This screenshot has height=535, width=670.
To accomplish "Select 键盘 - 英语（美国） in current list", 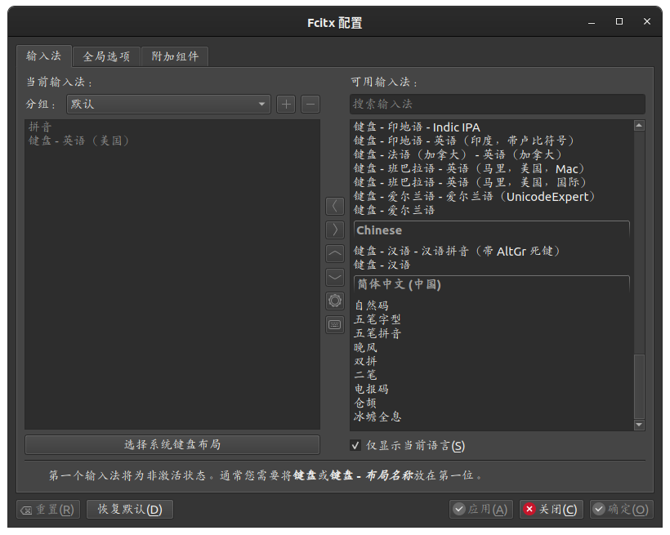I will 172,141.
